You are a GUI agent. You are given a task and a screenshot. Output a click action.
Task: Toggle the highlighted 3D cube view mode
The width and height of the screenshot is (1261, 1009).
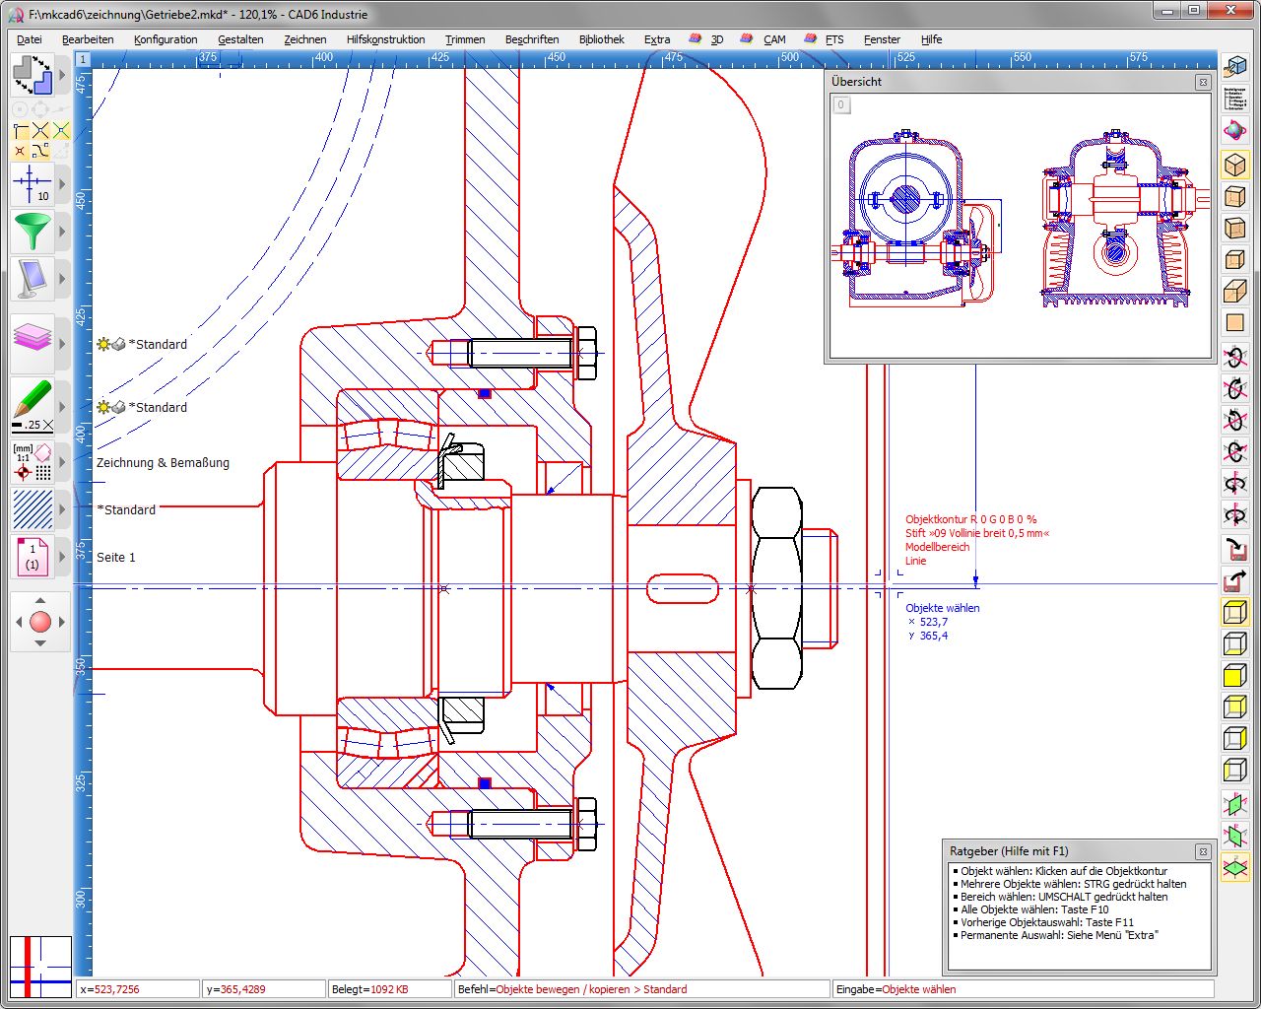click(x=1235, y=165)
